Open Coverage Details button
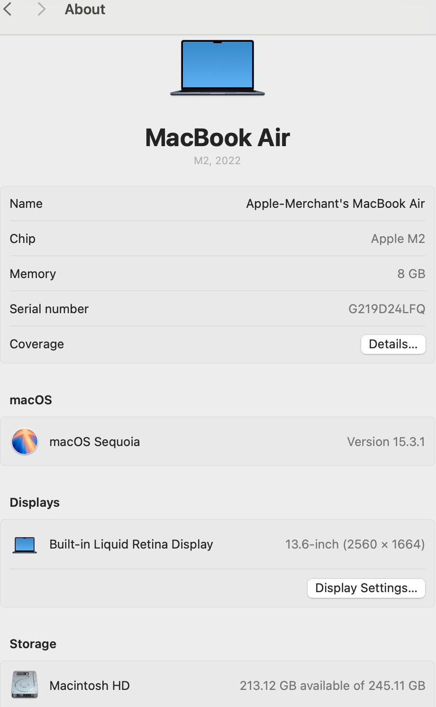This screenshot has width=436, height=707. click(393, 344)
